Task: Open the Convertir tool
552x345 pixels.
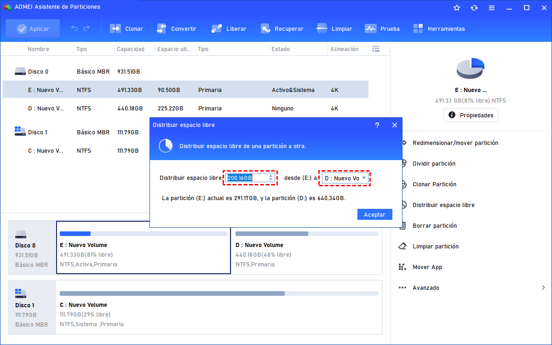Action: point(177,29)
